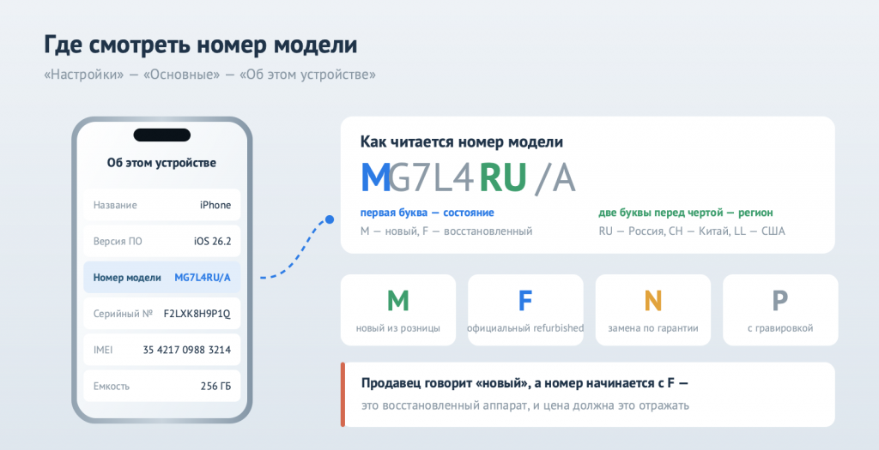Viewport: 879px width, 450px height.
Task: Click the green RU letters in large model number
Action: 503,177
